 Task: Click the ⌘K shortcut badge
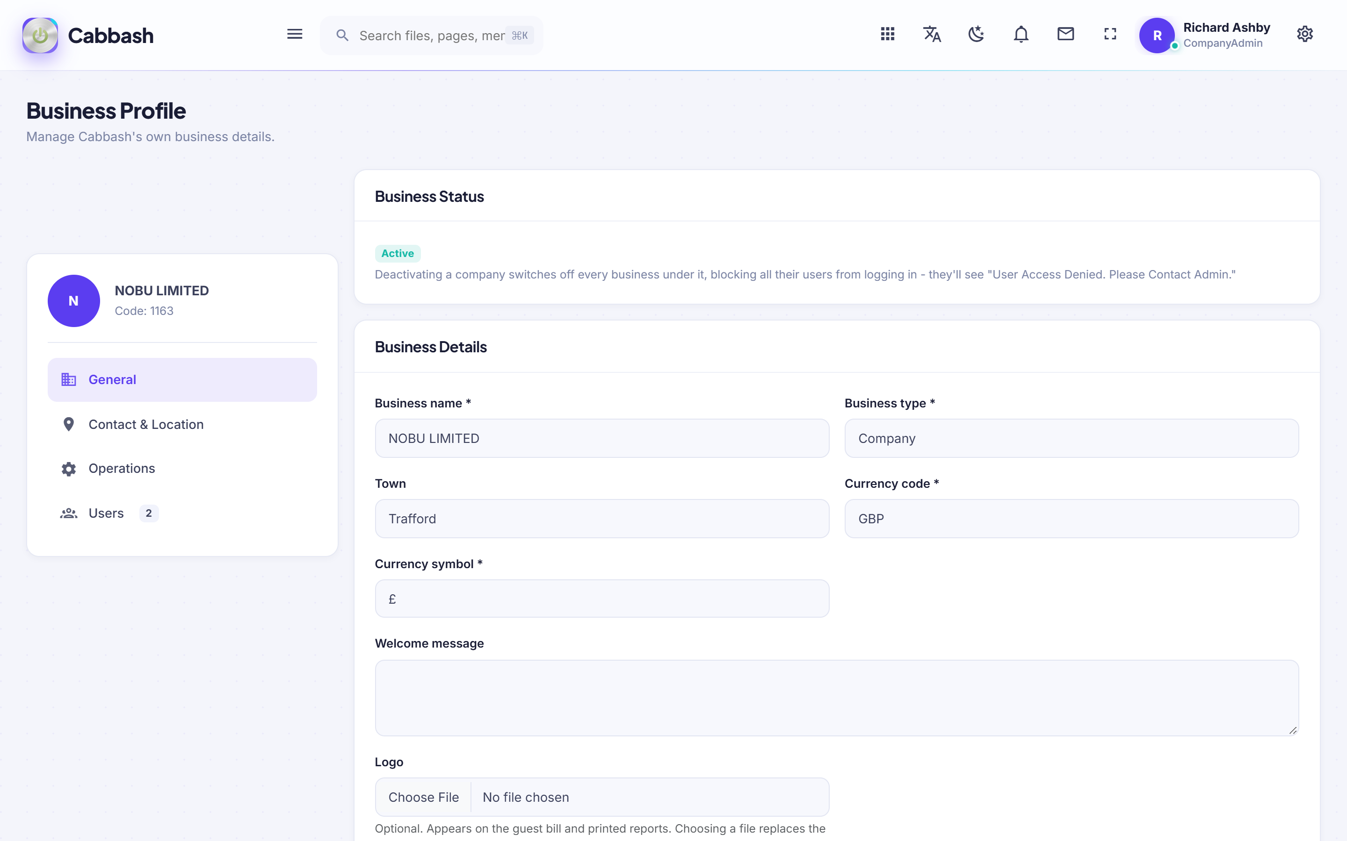(519, 36)
